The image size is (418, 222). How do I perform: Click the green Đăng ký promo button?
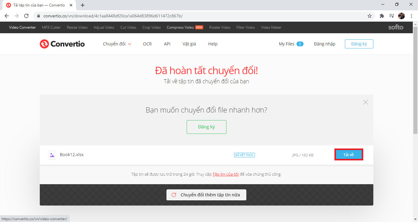coord(207,127)
